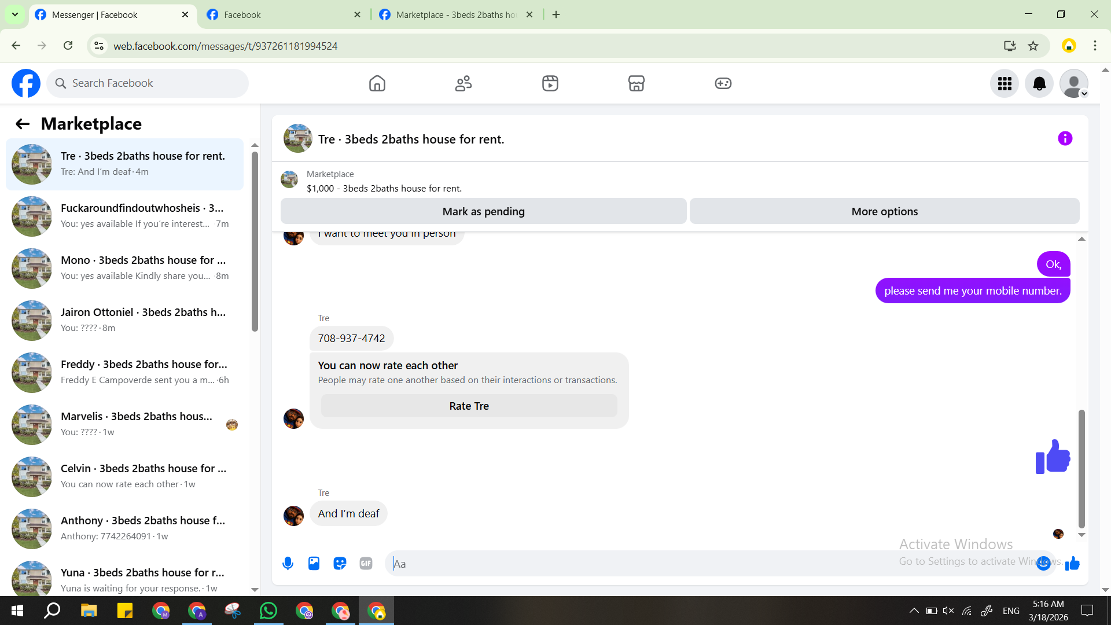Screen dimensions: 1111x625
Task: Click Tre's avatar beside 'And I'm deaf'
Action: pos(293,516)
